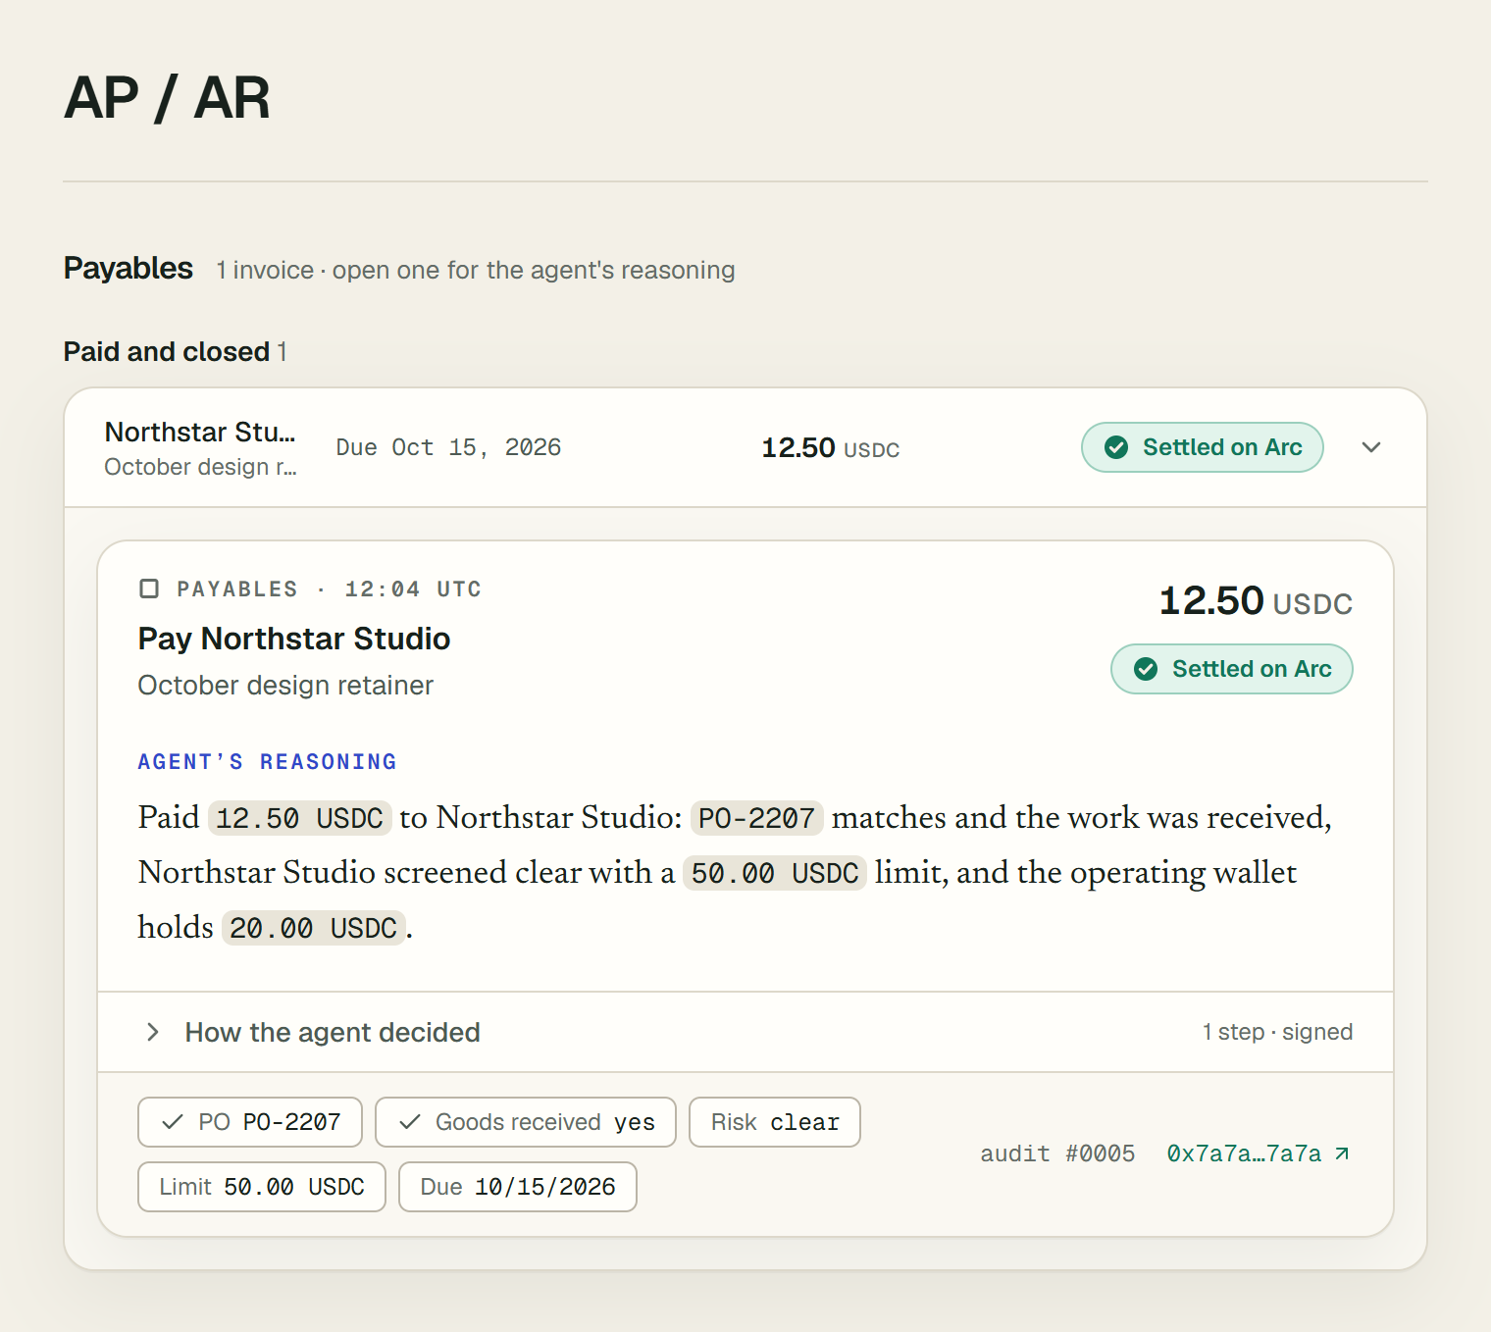Click the Goods received yes chip
The height and width of the screenshot is (1332, 1491).
526,1122
